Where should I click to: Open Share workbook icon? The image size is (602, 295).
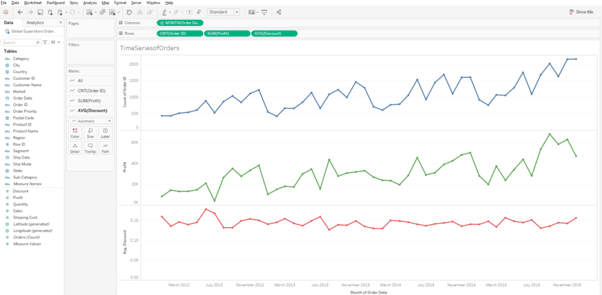click(x=279, y=12)
